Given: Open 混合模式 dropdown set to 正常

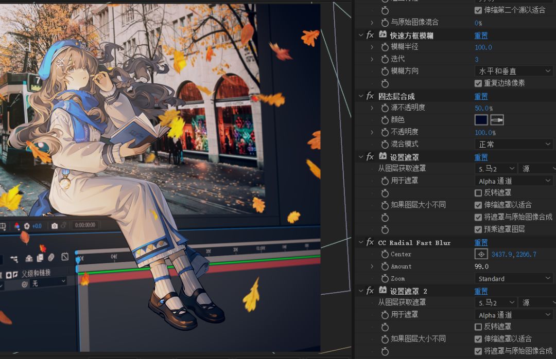Looking at the screenshot, I should click(513, 145).
